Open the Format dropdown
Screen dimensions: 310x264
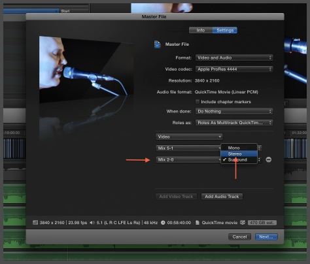(x=234, y=58)
